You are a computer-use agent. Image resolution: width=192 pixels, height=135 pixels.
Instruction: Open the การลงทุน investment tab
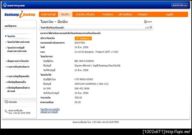coord(108,14)
